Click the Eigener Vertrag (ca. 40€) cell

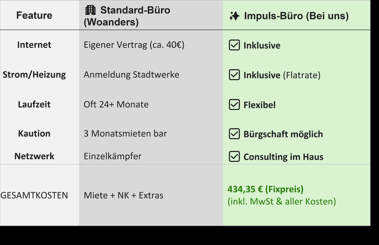(134, 45)
